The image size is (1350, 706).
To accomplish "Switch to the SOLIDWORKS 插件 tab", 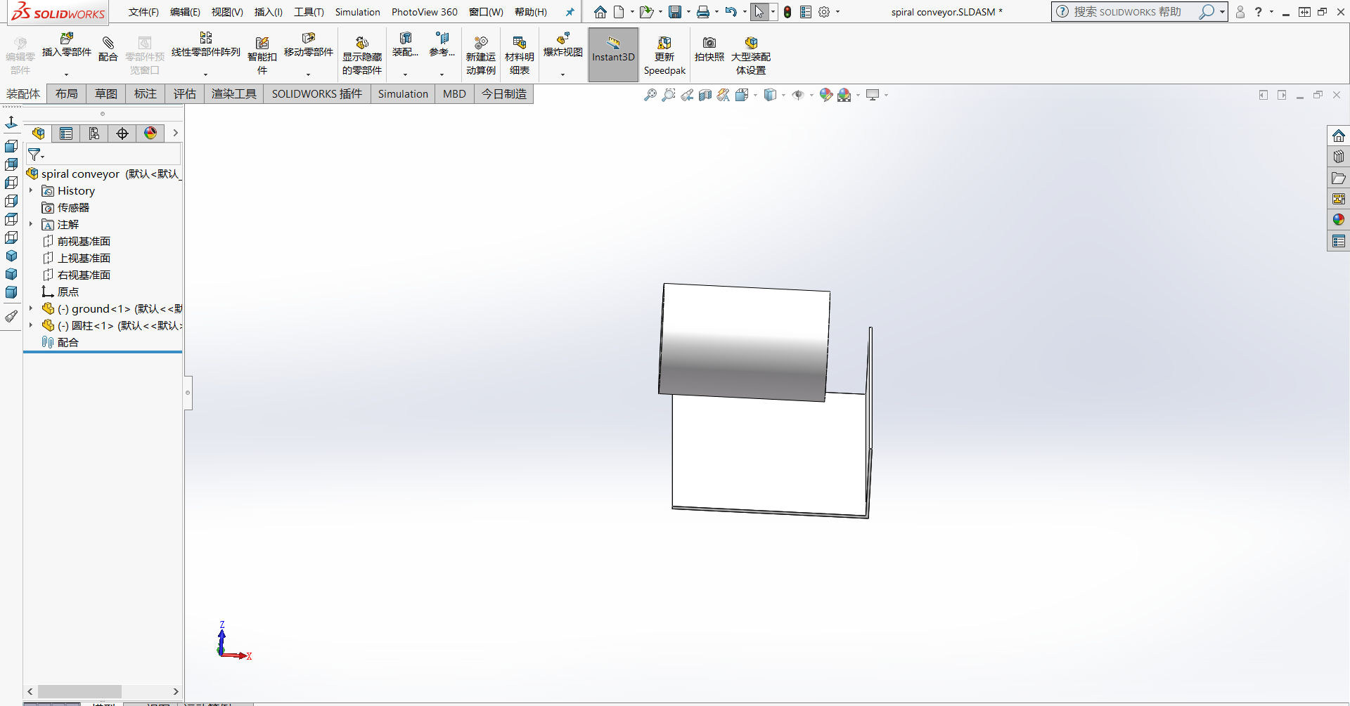I will point(317,94).
